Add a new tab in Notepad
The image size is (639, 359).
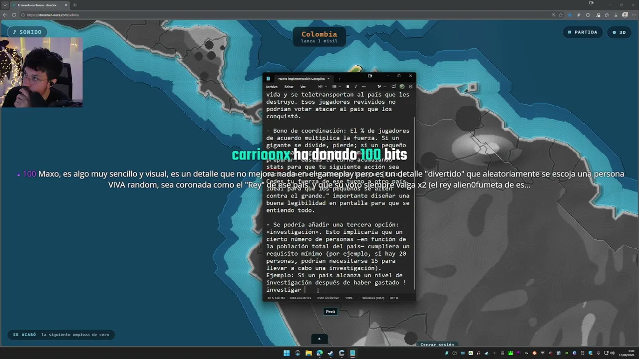339,79
